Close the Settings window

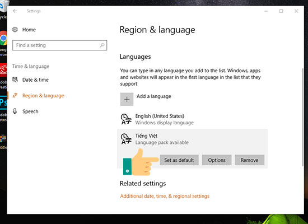296,11
